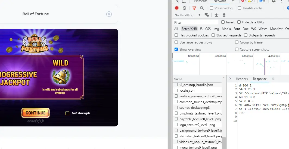The height and width of the screenshot is (149, 289).
Task: Enable Capture screenshots
Action: [237, 49]
